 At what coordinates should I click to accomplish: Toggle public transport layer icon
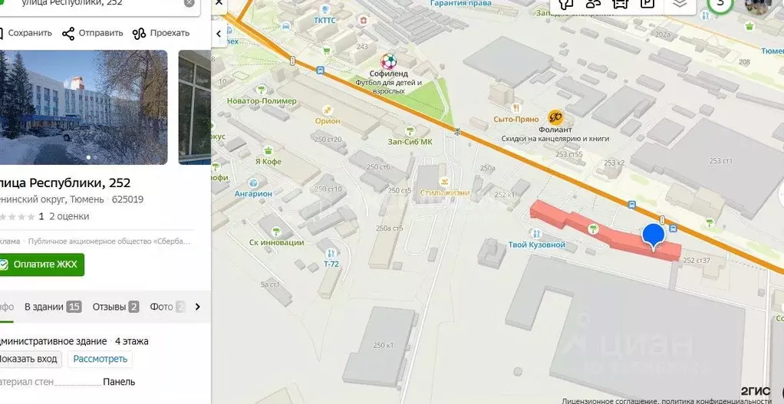pos(621,4)
